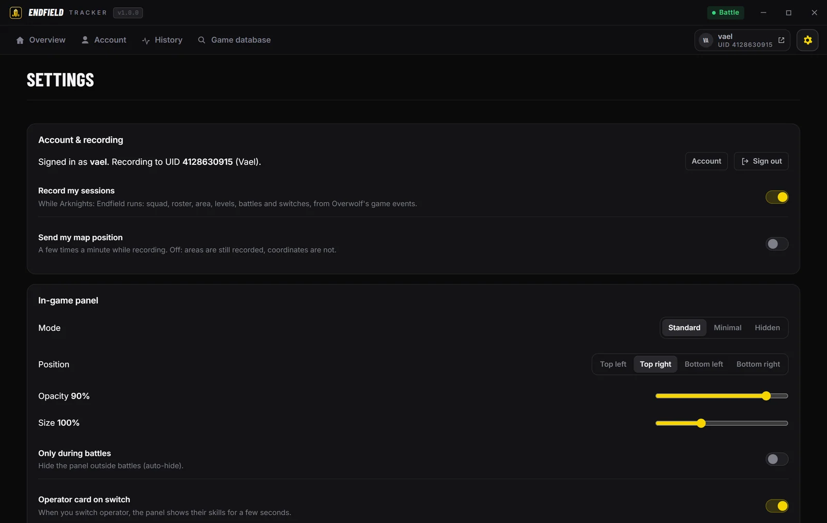
Task: Click the Size slider handle
Action: pyautogui.click(x=701, y=423)
